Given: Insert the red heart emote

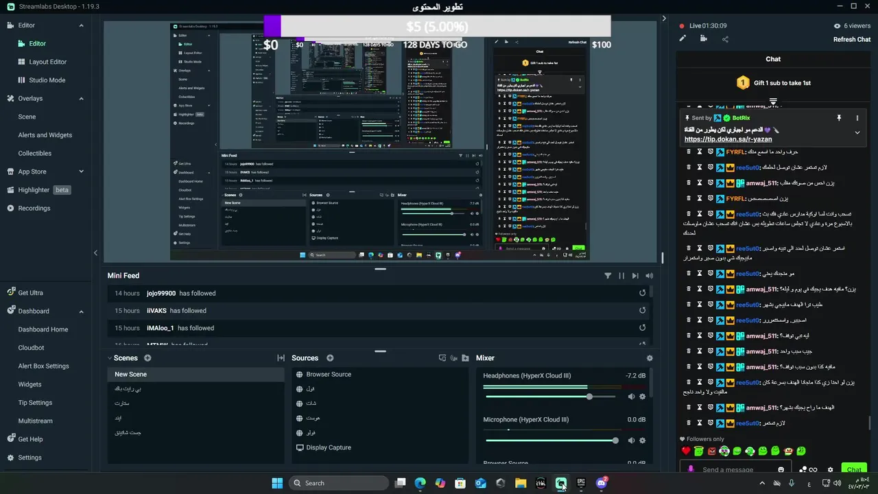Looking at the screenshot, I should click(x=686, y=451).
